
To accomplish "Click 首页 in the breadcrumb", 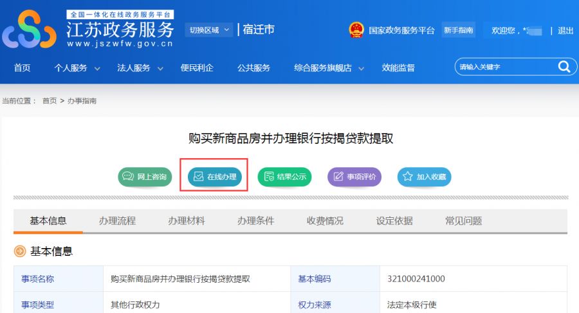I will coord(50,101).
